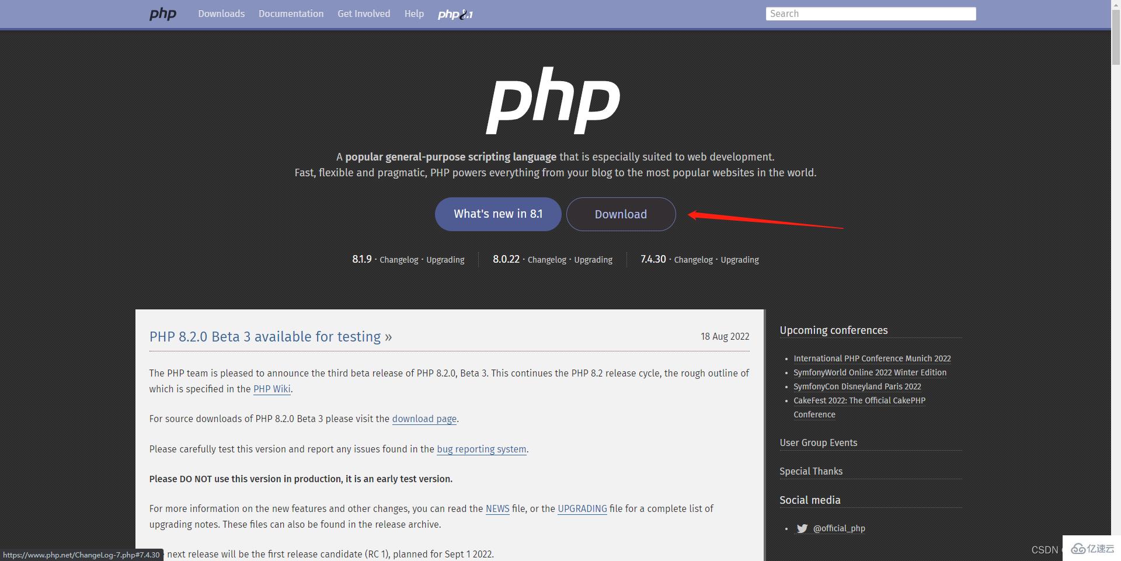Open PHP 8.2.0 Beta 3 available for testing headline

(x=270, y=337)
